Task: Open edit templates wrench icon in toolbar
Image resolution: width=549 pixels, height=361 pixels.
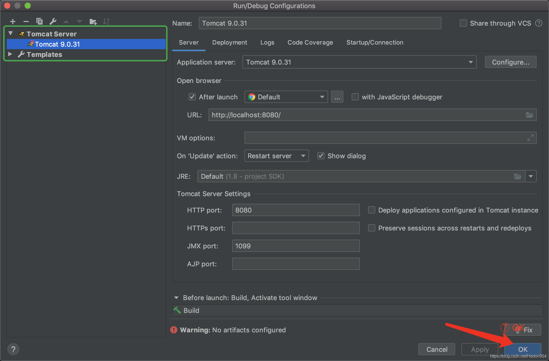Action: click(x=53, y=22)
